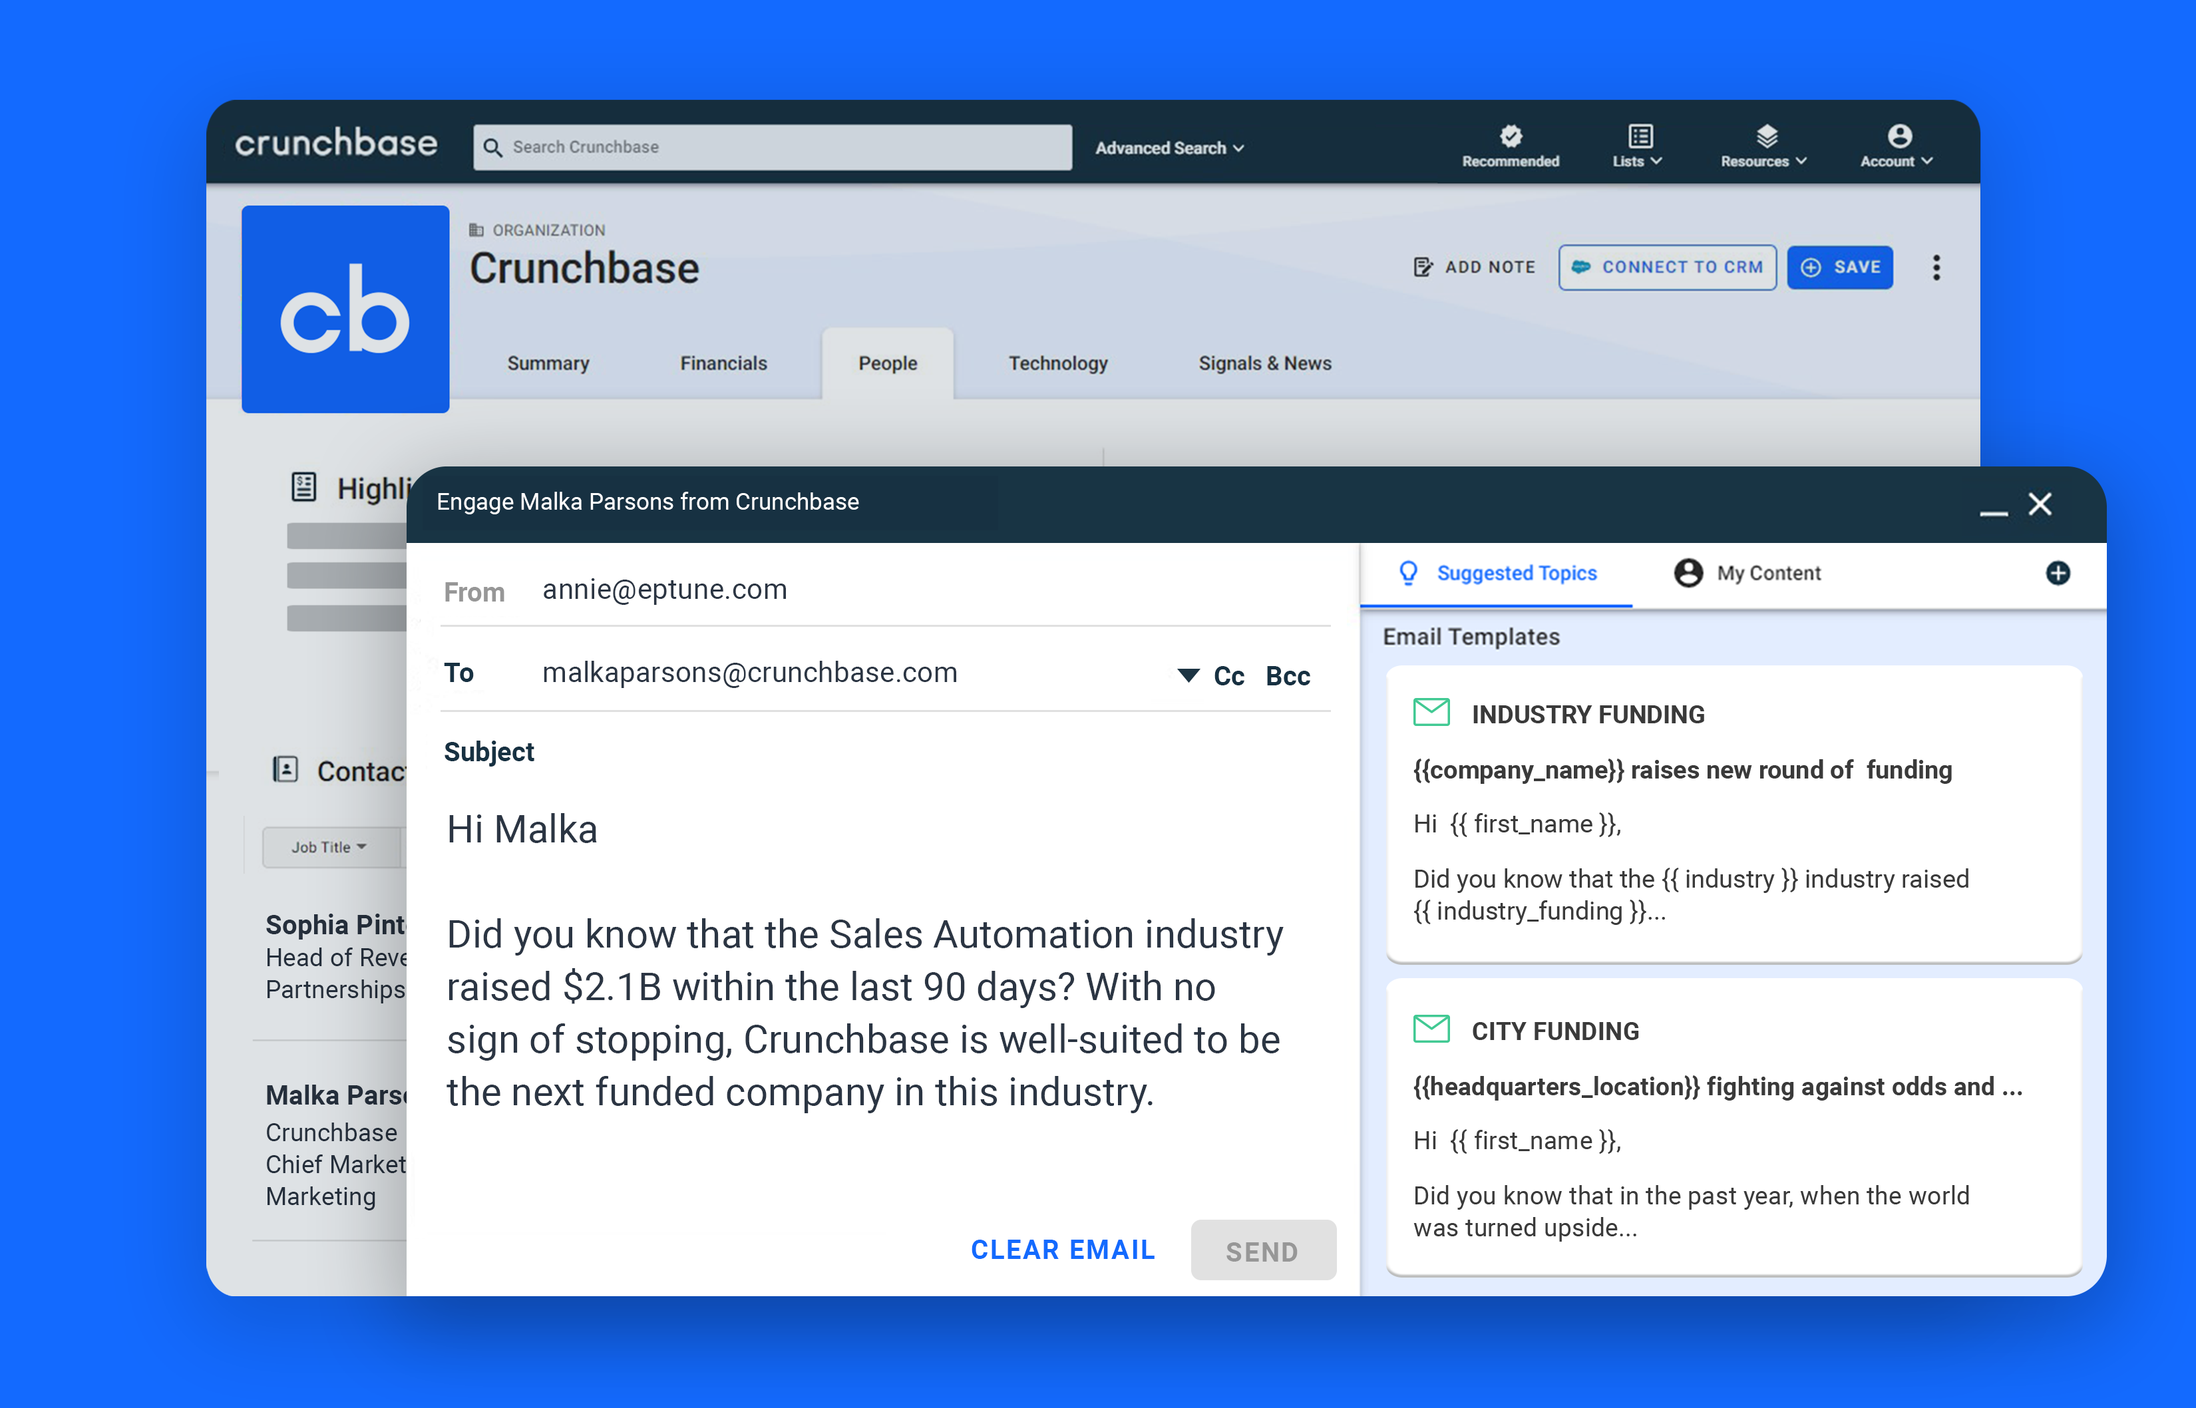The width and height of the screenshot is (2196, 1408).
Task: Switch to My Content tab
Action: point(1747,574)
